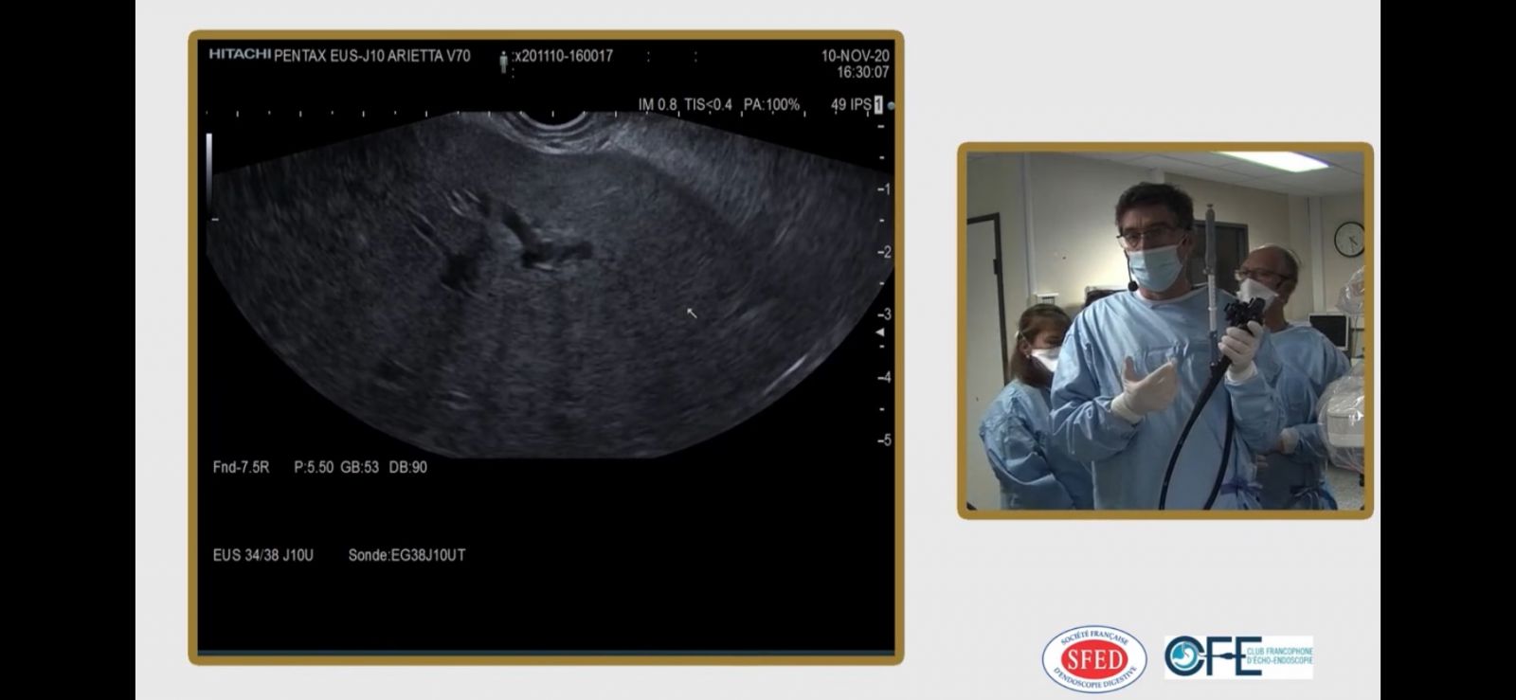
Task: Click the transducer arc at ultrasound top
Action: pyautogui.click(x=555, y=120)
